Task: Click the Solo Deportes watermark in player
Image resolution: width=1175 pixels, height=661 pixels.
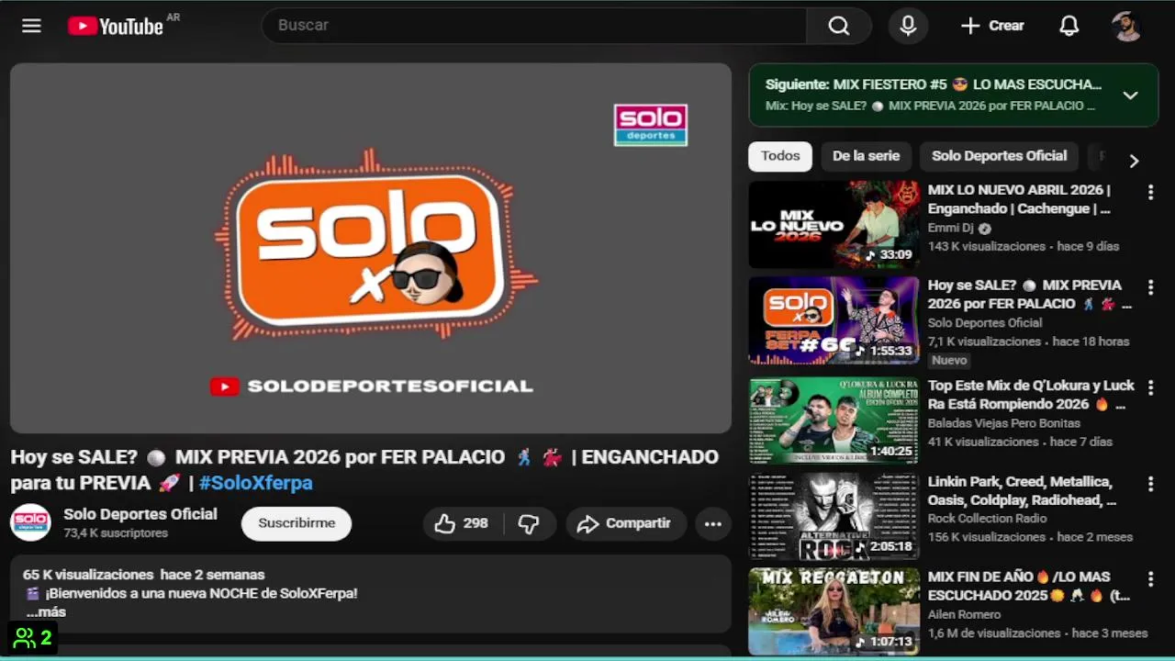Action: point(650,125)
